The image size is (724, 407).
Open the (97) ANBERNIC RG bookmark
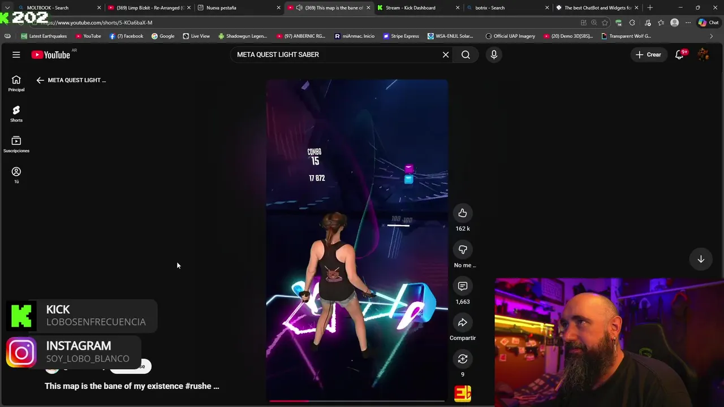coord(300,36)
